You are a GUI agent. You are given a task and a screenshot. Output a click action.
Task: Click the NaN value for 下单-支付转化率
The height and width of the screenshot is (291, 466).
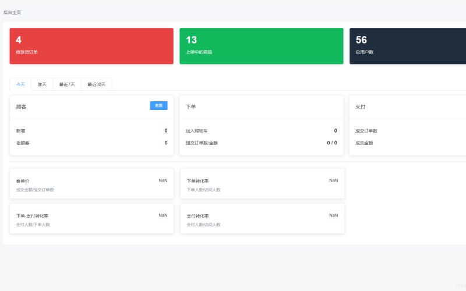tap(163, 215)
